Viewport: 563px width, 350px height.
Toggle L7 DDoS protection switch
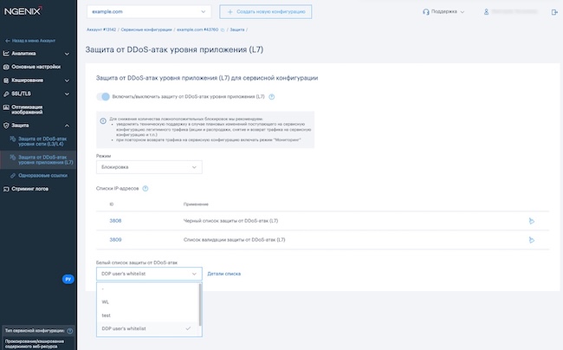pyautogui.click(x=104, y=97)
